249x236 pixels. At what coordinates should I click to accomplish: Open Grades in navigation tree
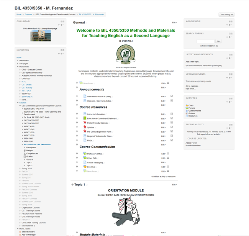(x=29, y=157)
